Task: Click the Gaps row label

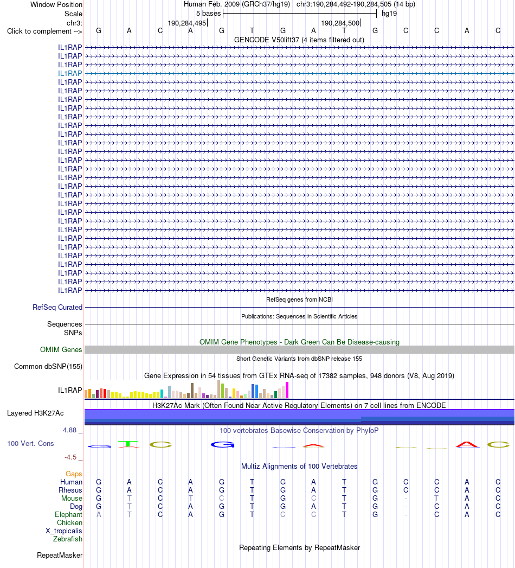Action: coord(74,474)
